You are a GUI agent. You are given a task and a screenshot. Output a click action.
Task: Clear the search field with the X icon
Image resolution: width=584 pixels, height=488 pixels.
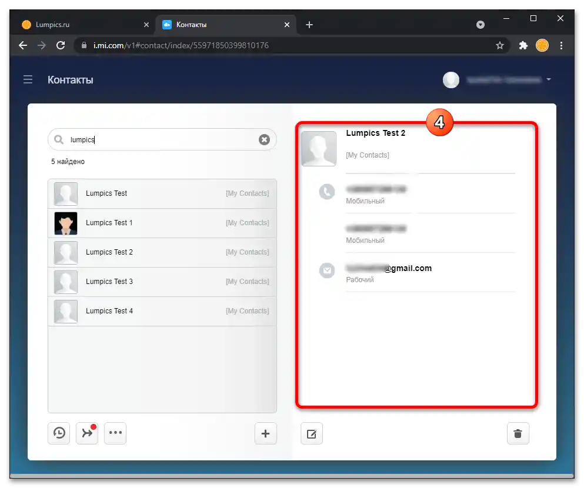point(264,139)
